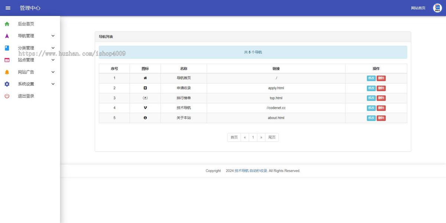Click the about.html link cell
Screen dimensions: 446x223
coord(276,118)
